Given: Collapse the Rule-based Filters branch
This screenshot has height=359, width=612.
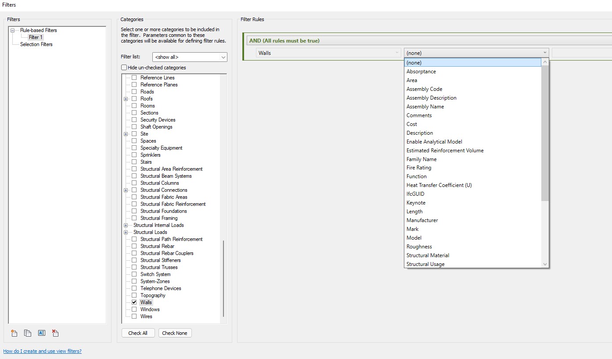Looking at the screenshot, I should coord(13,30).
